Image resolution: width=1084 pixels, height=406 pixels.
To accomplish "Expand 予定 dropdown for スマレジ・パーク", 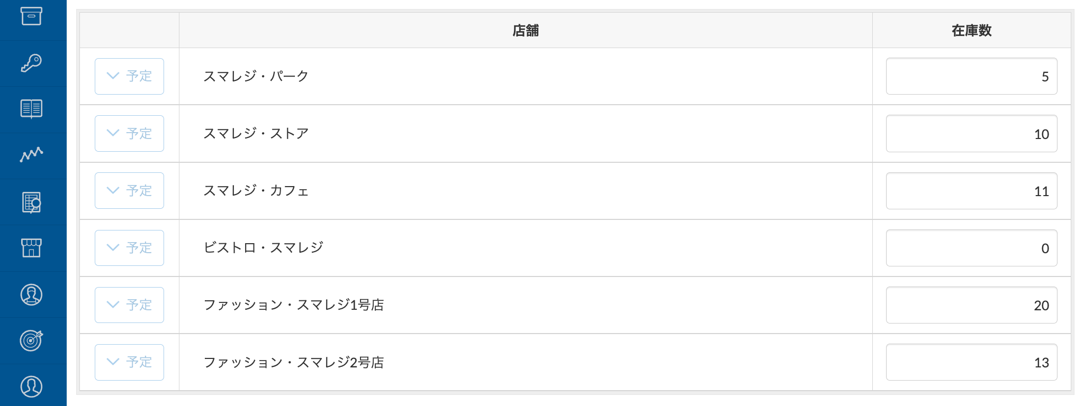I will pyautogui.click(x=129, y=76).
